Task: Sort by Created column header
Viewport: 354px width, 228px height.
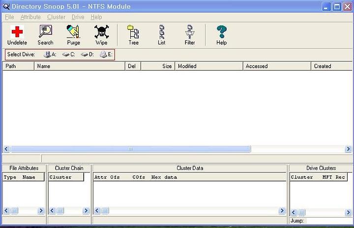Action: [332, 66]
